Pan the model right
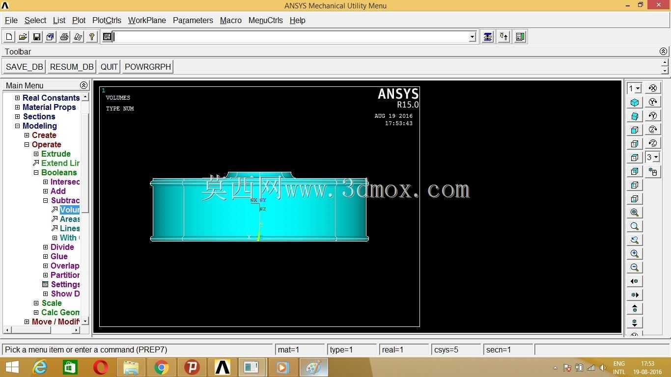The image size is (671, 377). (x=635, y=295)
